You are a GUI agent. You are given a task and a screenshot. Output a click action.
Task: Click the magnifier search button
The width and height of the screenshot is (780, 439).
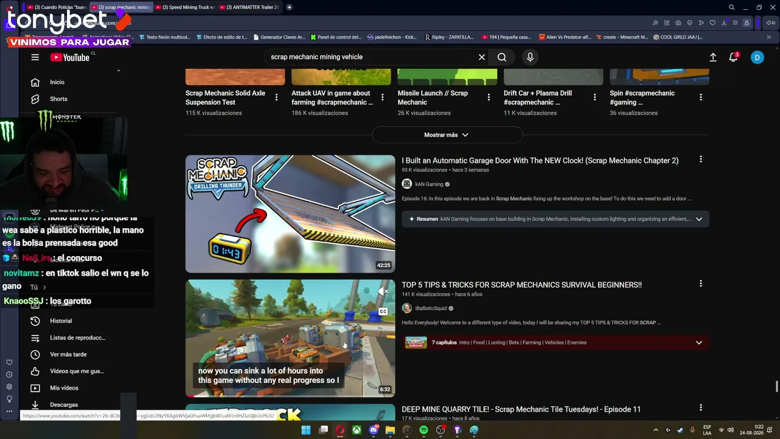pyautogui.click(x=502, y=57)
